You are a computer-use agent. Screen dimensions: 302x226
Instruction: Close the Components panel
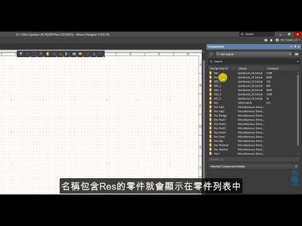tap(299, 46)
